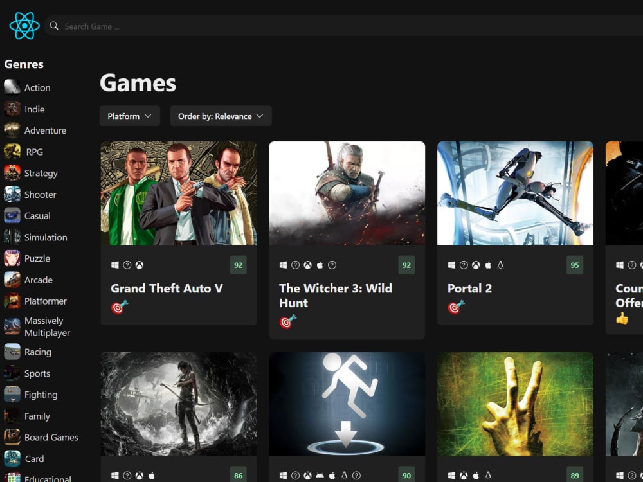Click the Massively Multiplayer genre thumbnail
The height and width of the screenshot is (482, 643).
(12, 326)
